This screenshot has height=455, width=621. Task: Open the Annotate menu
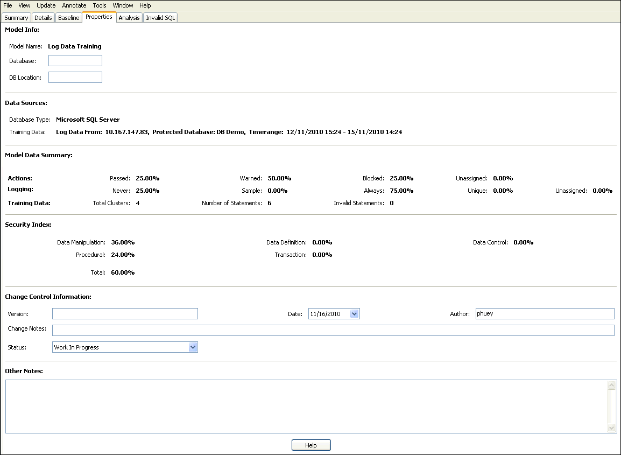coord(74,5)
